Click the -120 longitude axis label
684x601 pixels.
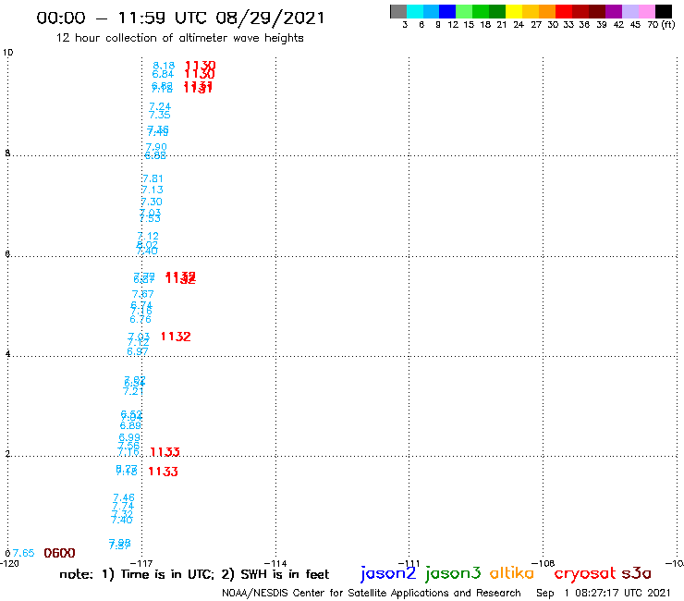(9, 563)
